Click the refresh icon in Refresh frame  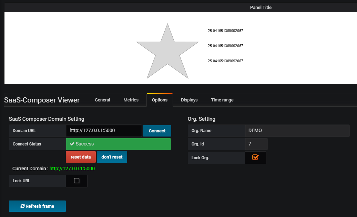[22, 206]
